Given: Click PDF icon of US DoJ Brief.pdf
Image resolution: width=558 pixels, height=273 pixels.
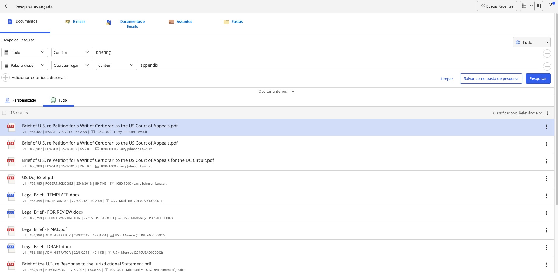Looking at the screenshot, I should (x=11, y=179).
